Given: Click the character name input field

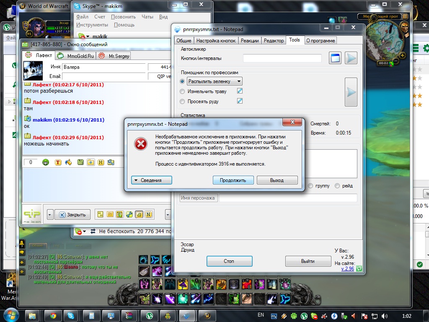Looking at the screenshot, I should (288, 198).
